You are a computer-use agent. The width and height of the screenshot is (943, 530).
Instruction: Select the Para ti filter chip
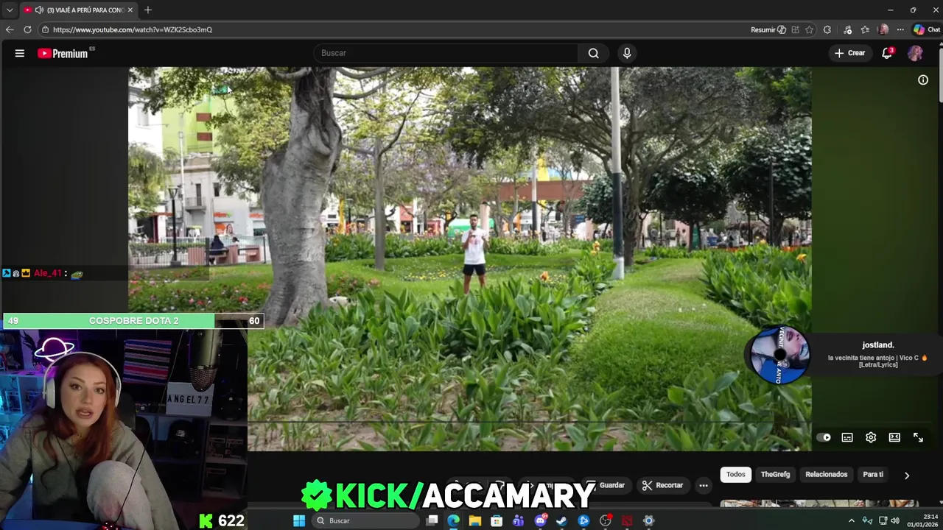click(x=873, y=475)
